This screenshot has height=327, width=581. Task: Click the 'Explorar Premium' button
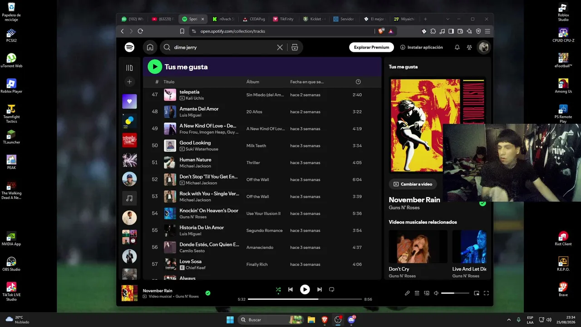pyautogui.click(x=371, y=47)
